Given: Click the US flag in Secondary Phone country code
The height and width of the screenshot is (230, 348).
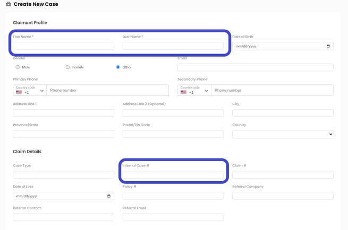Looking at the screenshot, I should [183, 92].
